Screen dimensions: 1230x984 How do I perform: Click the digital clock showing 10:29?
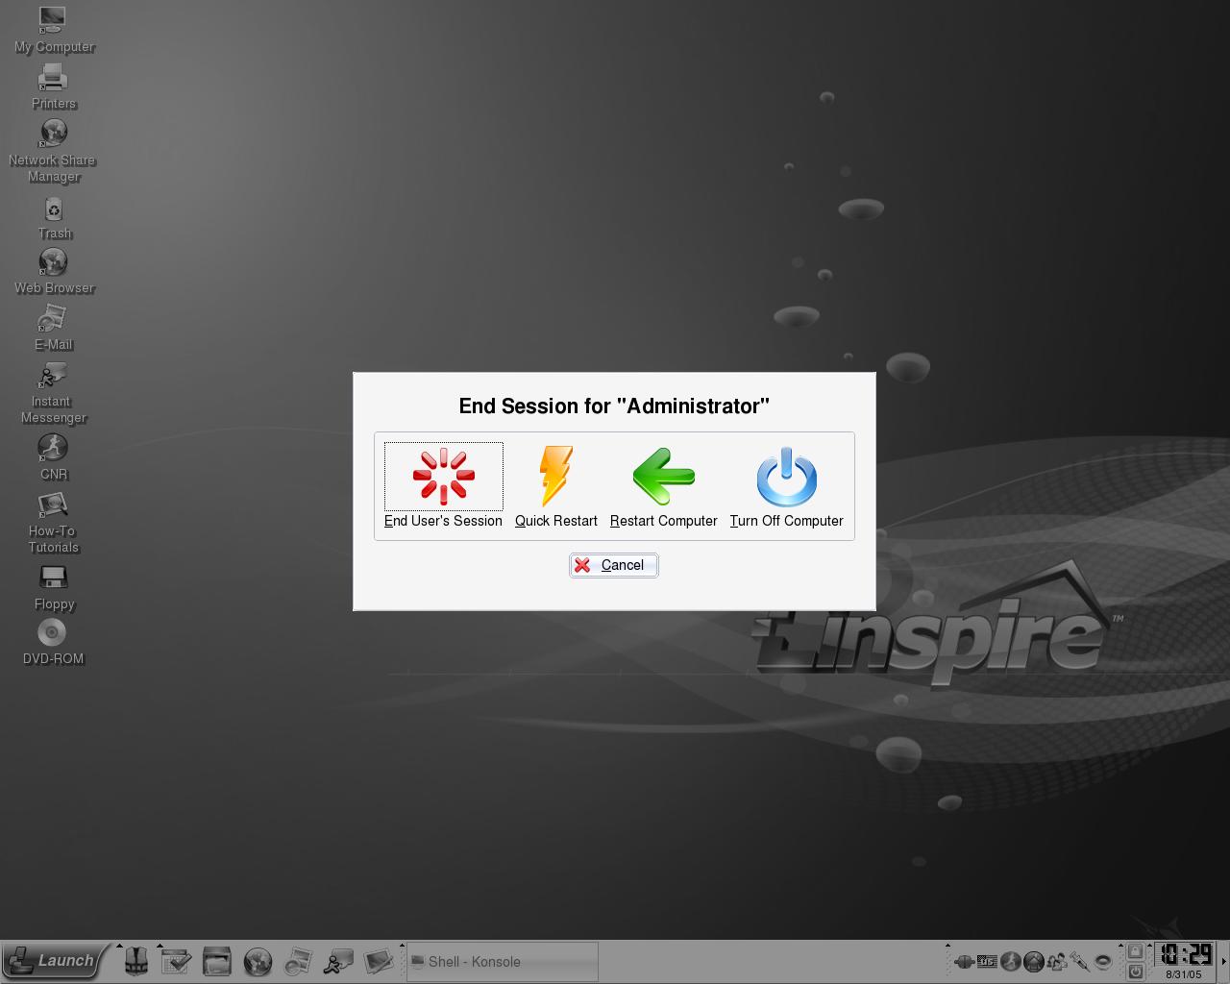(x=1185, y=954)
